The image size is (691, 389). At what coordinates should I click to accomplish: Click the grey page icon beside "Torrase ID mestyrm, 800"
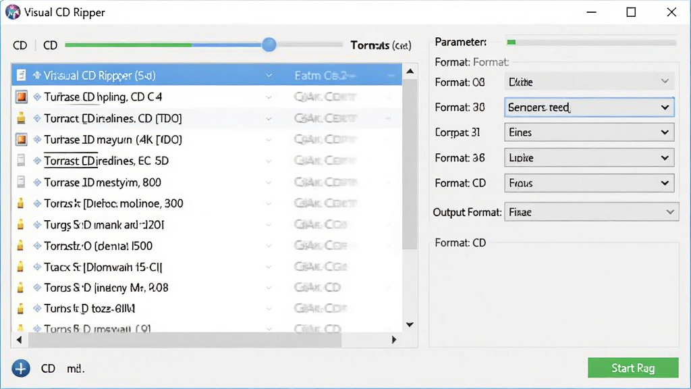point(21,182)
